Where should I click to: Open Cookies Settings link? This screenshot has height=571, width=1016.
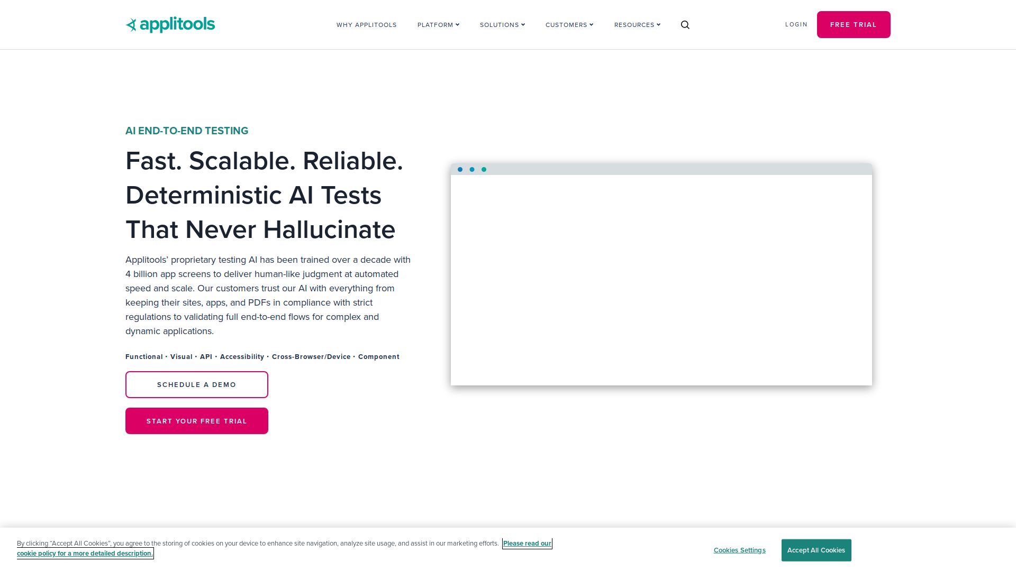point(739,550)
